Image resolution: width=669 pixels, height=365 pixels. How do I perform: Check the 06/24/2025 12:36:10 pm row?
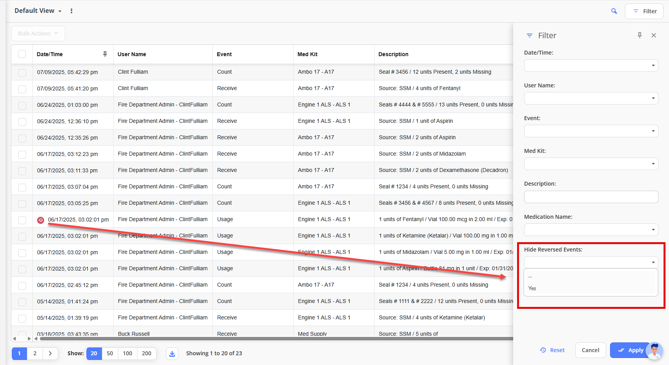(22, 122)
